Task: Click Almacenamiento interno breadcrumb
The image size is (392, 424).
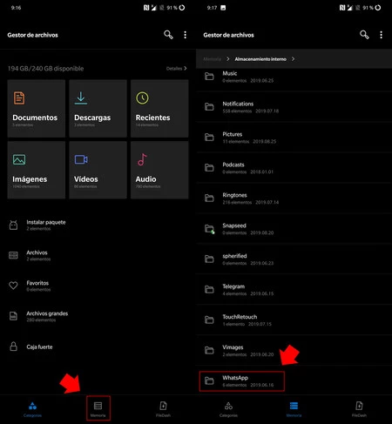Action: [260, 59]
